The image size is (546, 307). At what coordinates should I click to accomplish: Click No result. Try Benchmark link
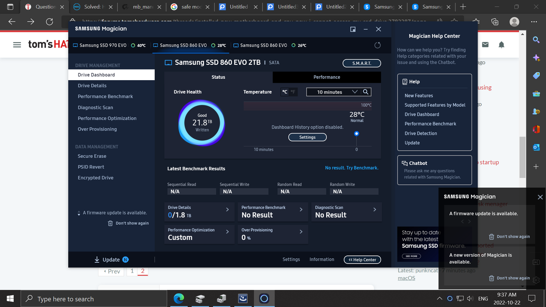point(351,168)
